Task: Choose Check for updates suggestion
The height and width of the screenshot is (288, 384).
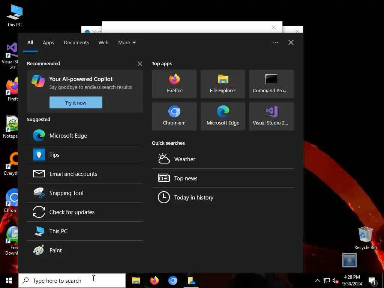Action: click(x=85, y=212)
